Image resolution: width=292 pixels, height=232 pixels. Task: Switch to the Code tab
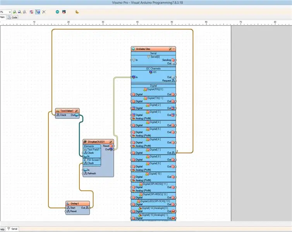12,17
